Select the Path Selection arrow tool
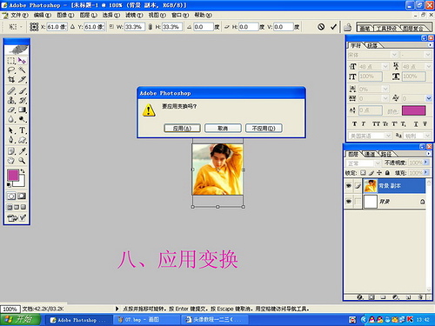Screen dimensions: 435x326 [x=11, y=130]
